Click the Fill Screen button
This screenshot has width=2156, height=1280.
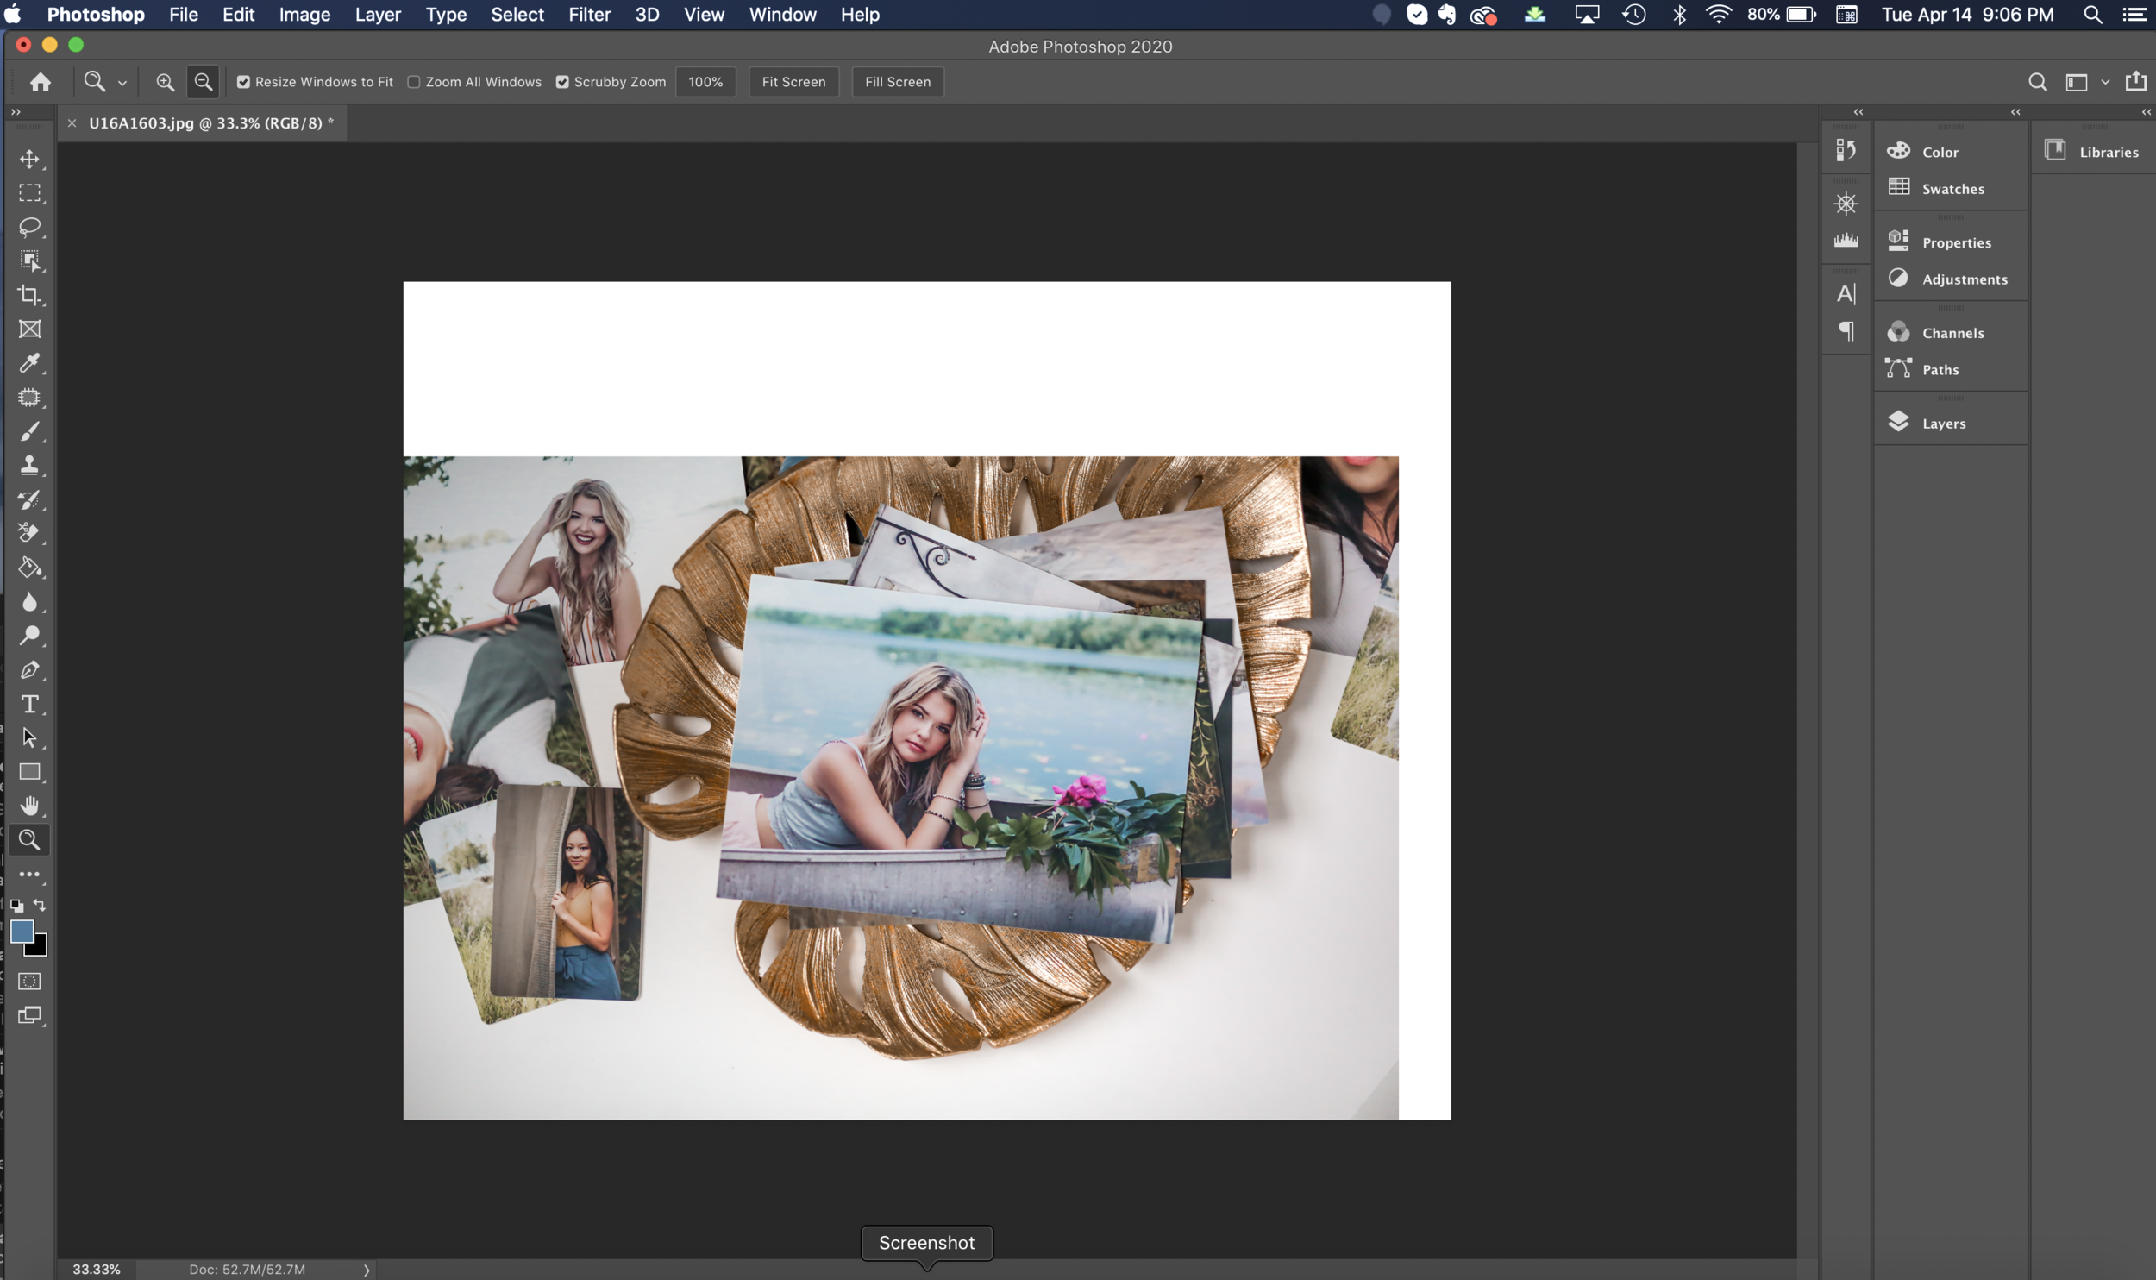(x=897, y=82)
